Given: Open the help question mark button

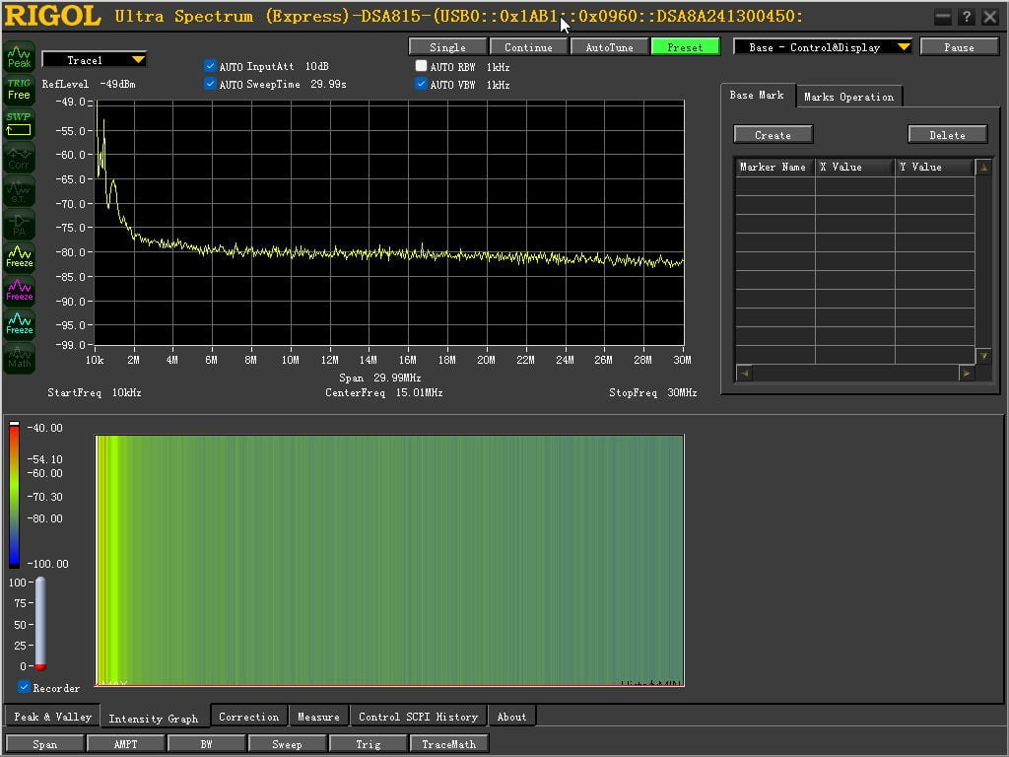Looking at the screenshot, I should tap(966, 18).
